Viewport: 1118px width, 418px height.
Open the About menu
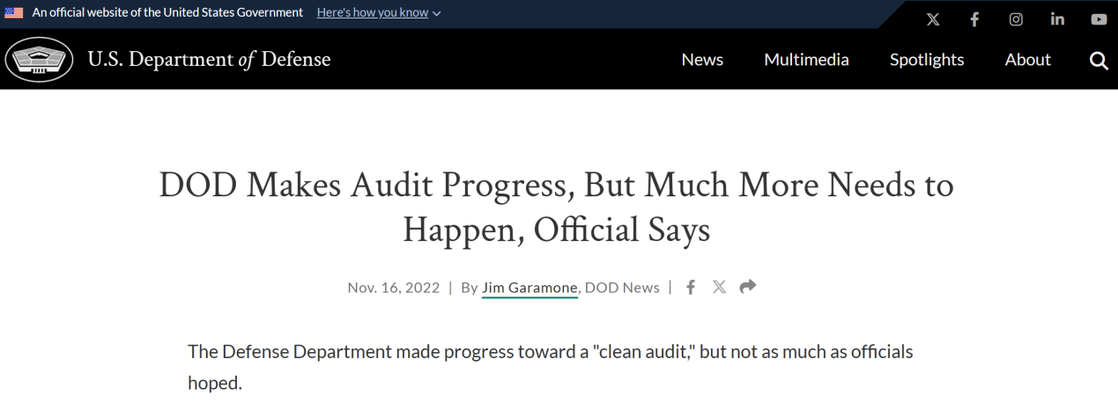click(x=1027, y=60)
